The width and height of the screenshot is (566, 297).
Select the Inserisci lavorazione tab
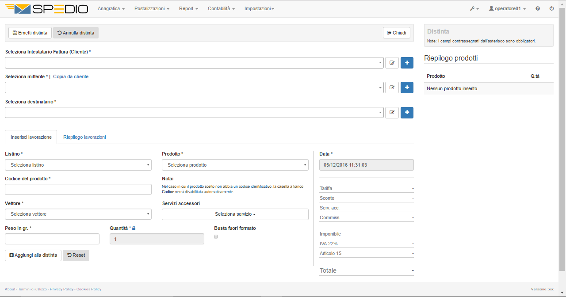(x=31, y=137)
